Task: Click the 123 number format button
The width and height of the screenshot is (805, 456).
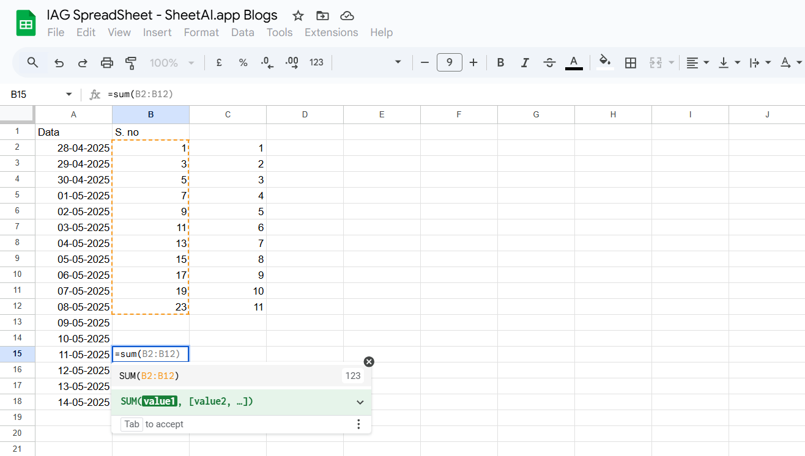Action: click(316, 62)
